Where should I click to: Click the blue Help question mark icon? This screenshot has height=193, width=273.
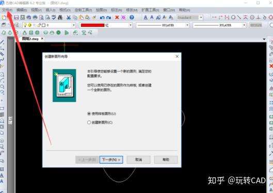point(132,18)
